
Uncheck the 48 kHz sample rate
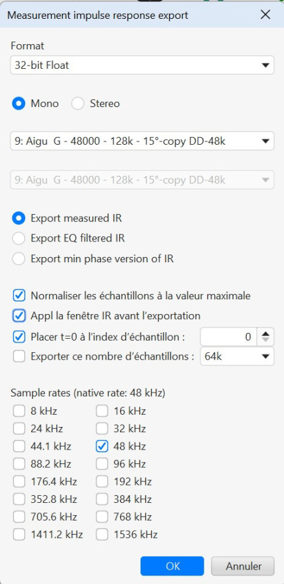point(102,446)
